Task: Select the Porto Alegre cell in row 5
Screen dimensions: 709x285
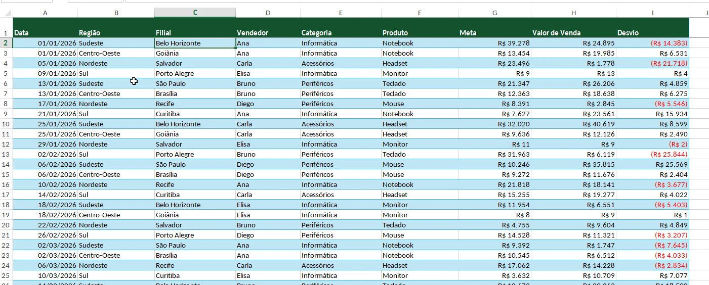Action: pos(195,73)
